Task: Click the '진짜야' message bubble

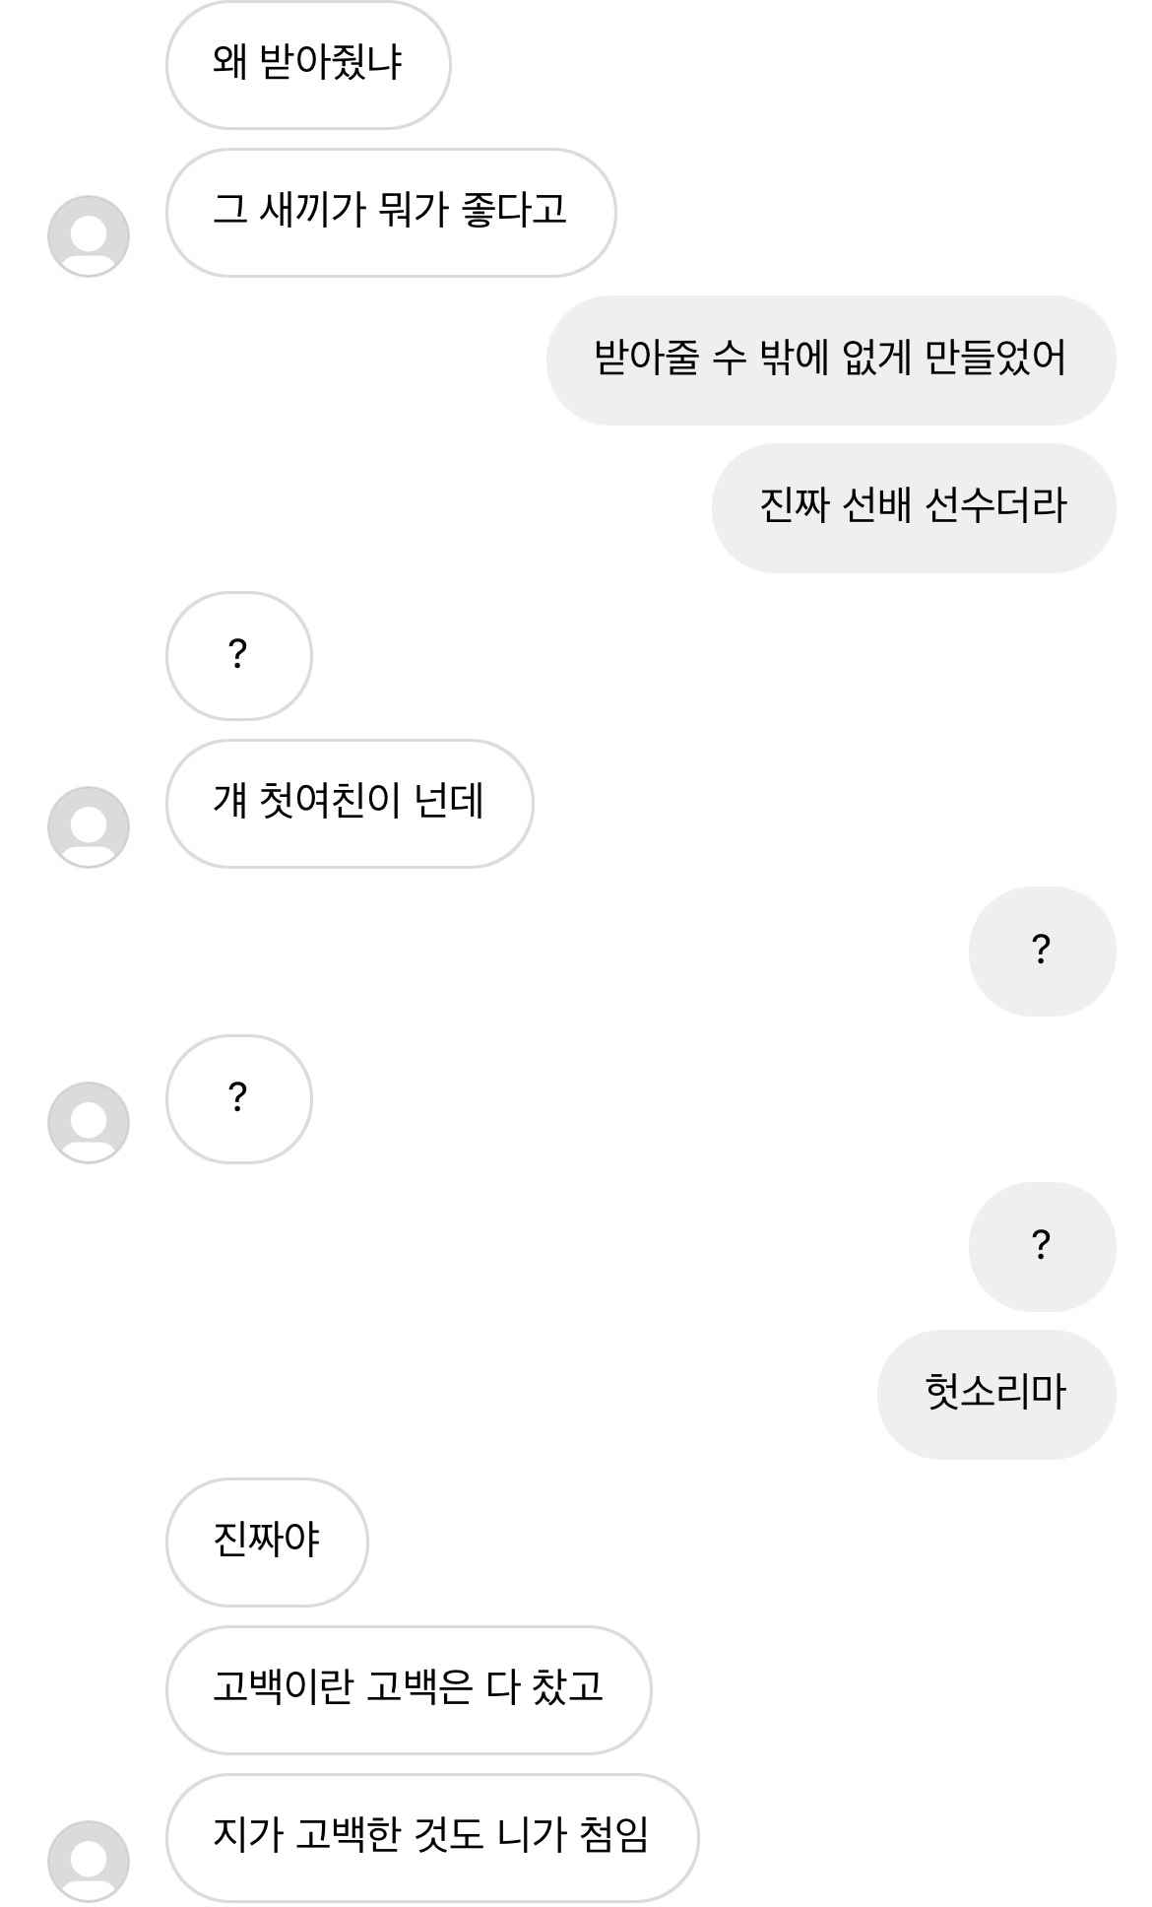Action: pyautogui.click(x=266, y=1542)
